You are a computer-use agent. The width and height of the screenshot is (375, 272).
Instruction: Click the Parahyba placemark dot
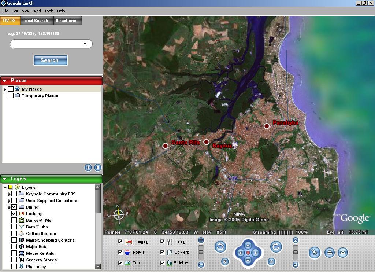[x=267, y=126]
